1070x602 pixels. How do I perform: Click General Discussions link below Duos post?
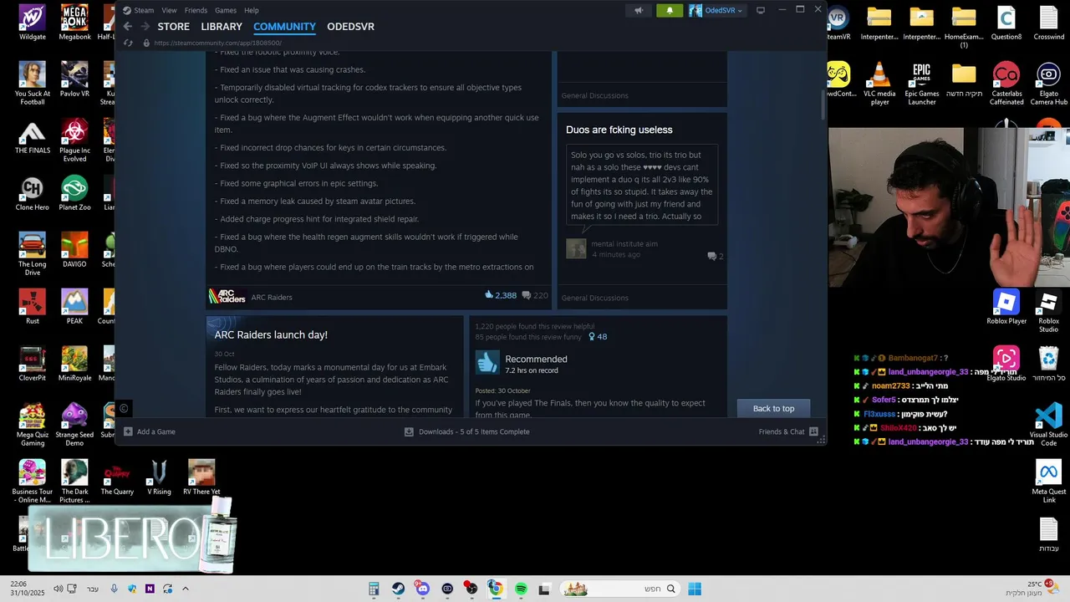point(594,298)
